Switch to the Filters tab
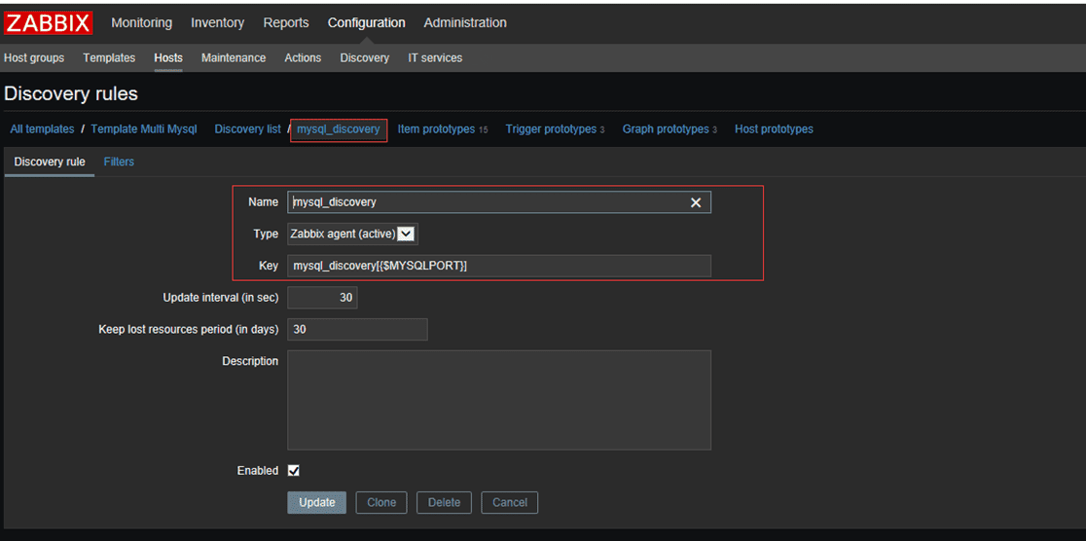 point(119,162)
